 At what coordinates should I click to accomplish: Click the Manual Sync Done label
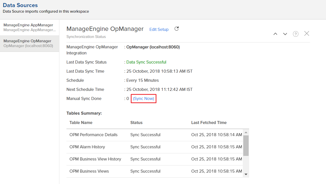coord(84,98)
